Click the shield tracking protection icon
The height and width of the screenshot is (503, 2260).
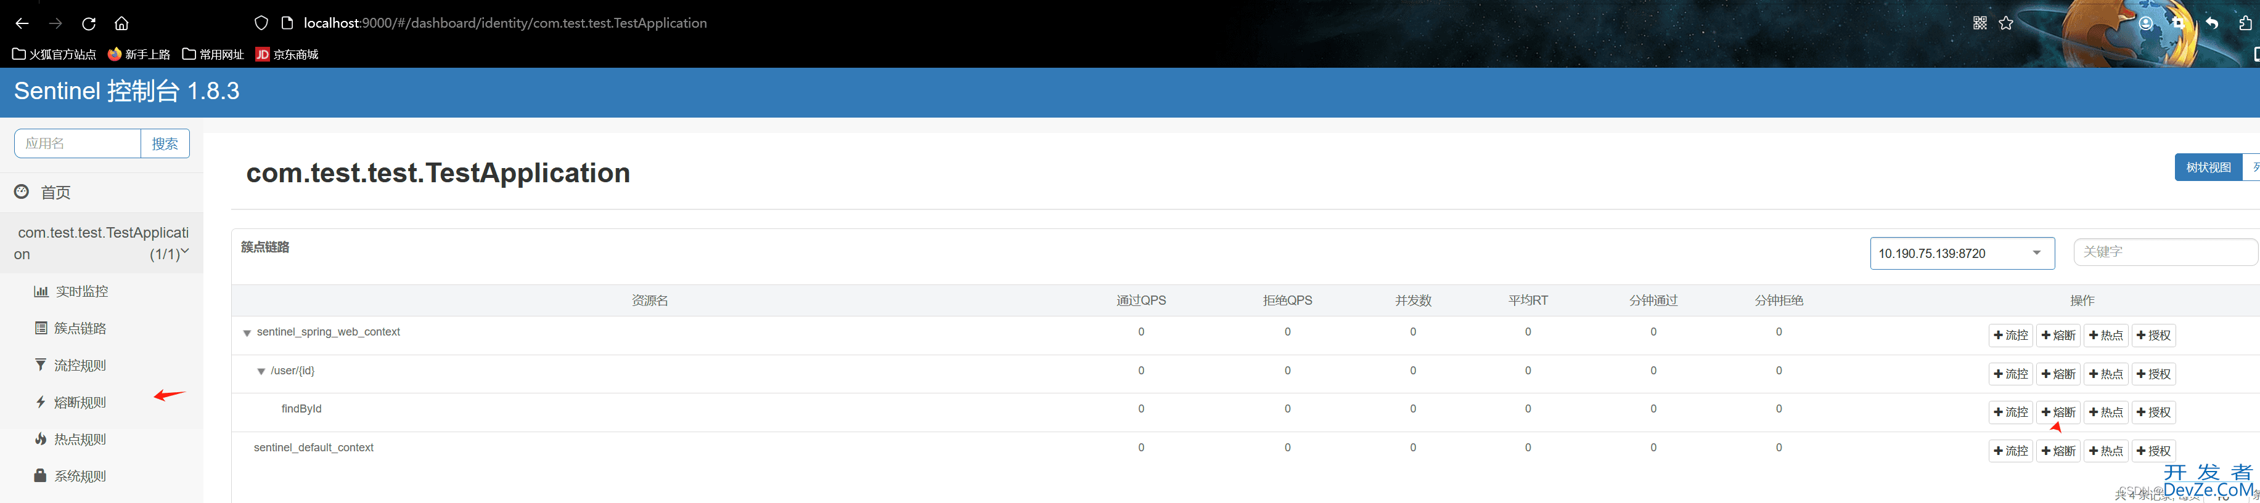(261, 23)
